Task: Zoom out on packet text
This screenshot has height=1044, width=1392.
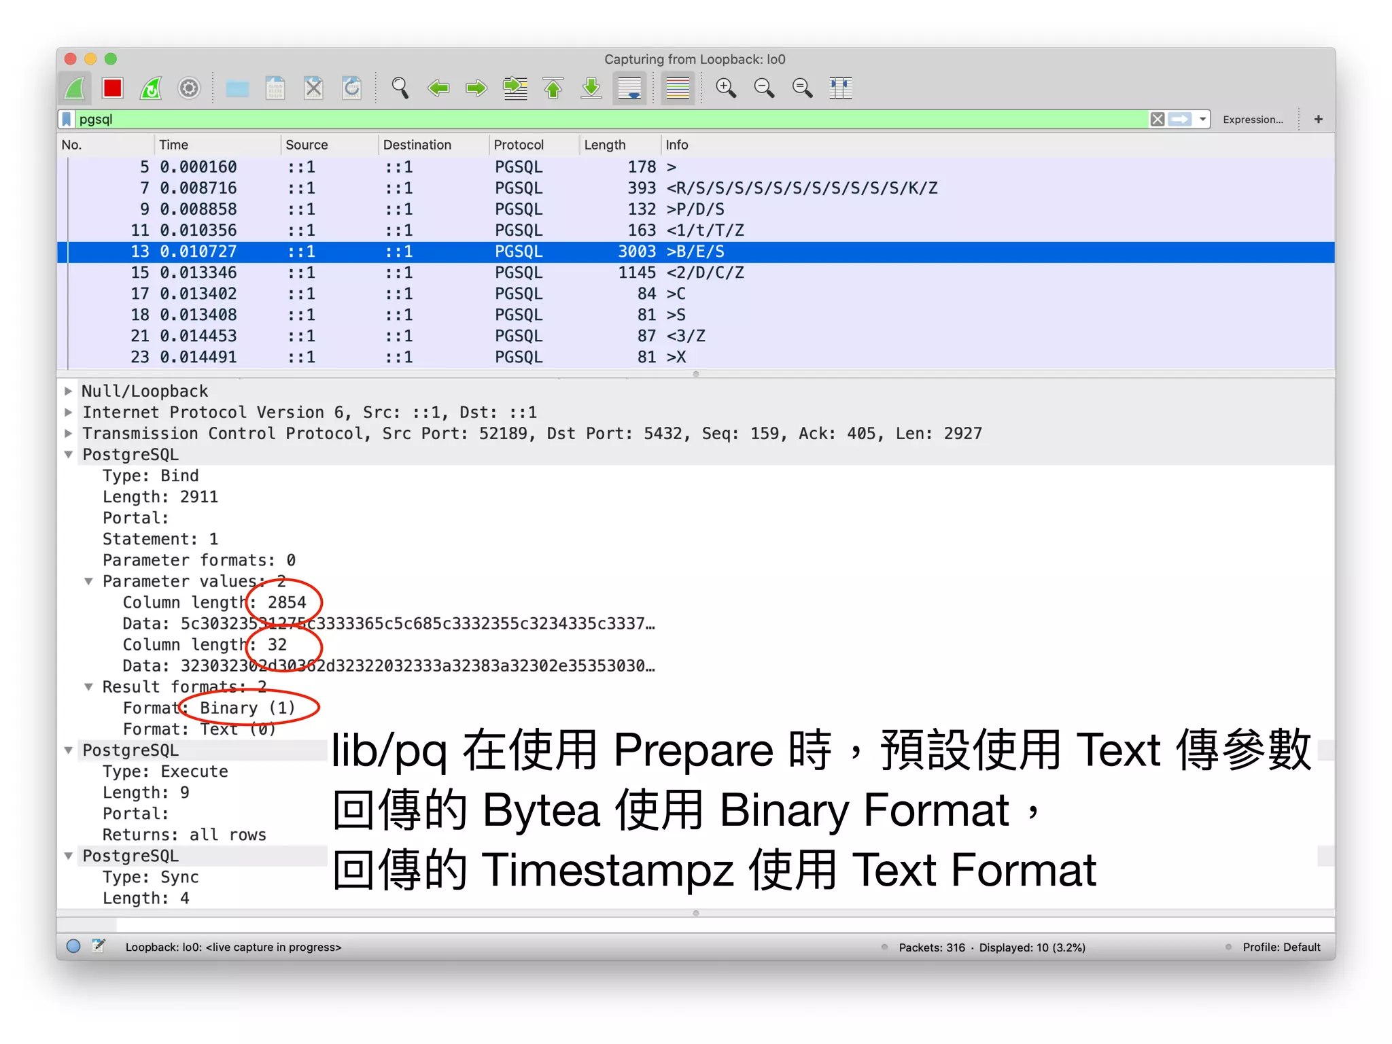Action: (x=764, y=88)
